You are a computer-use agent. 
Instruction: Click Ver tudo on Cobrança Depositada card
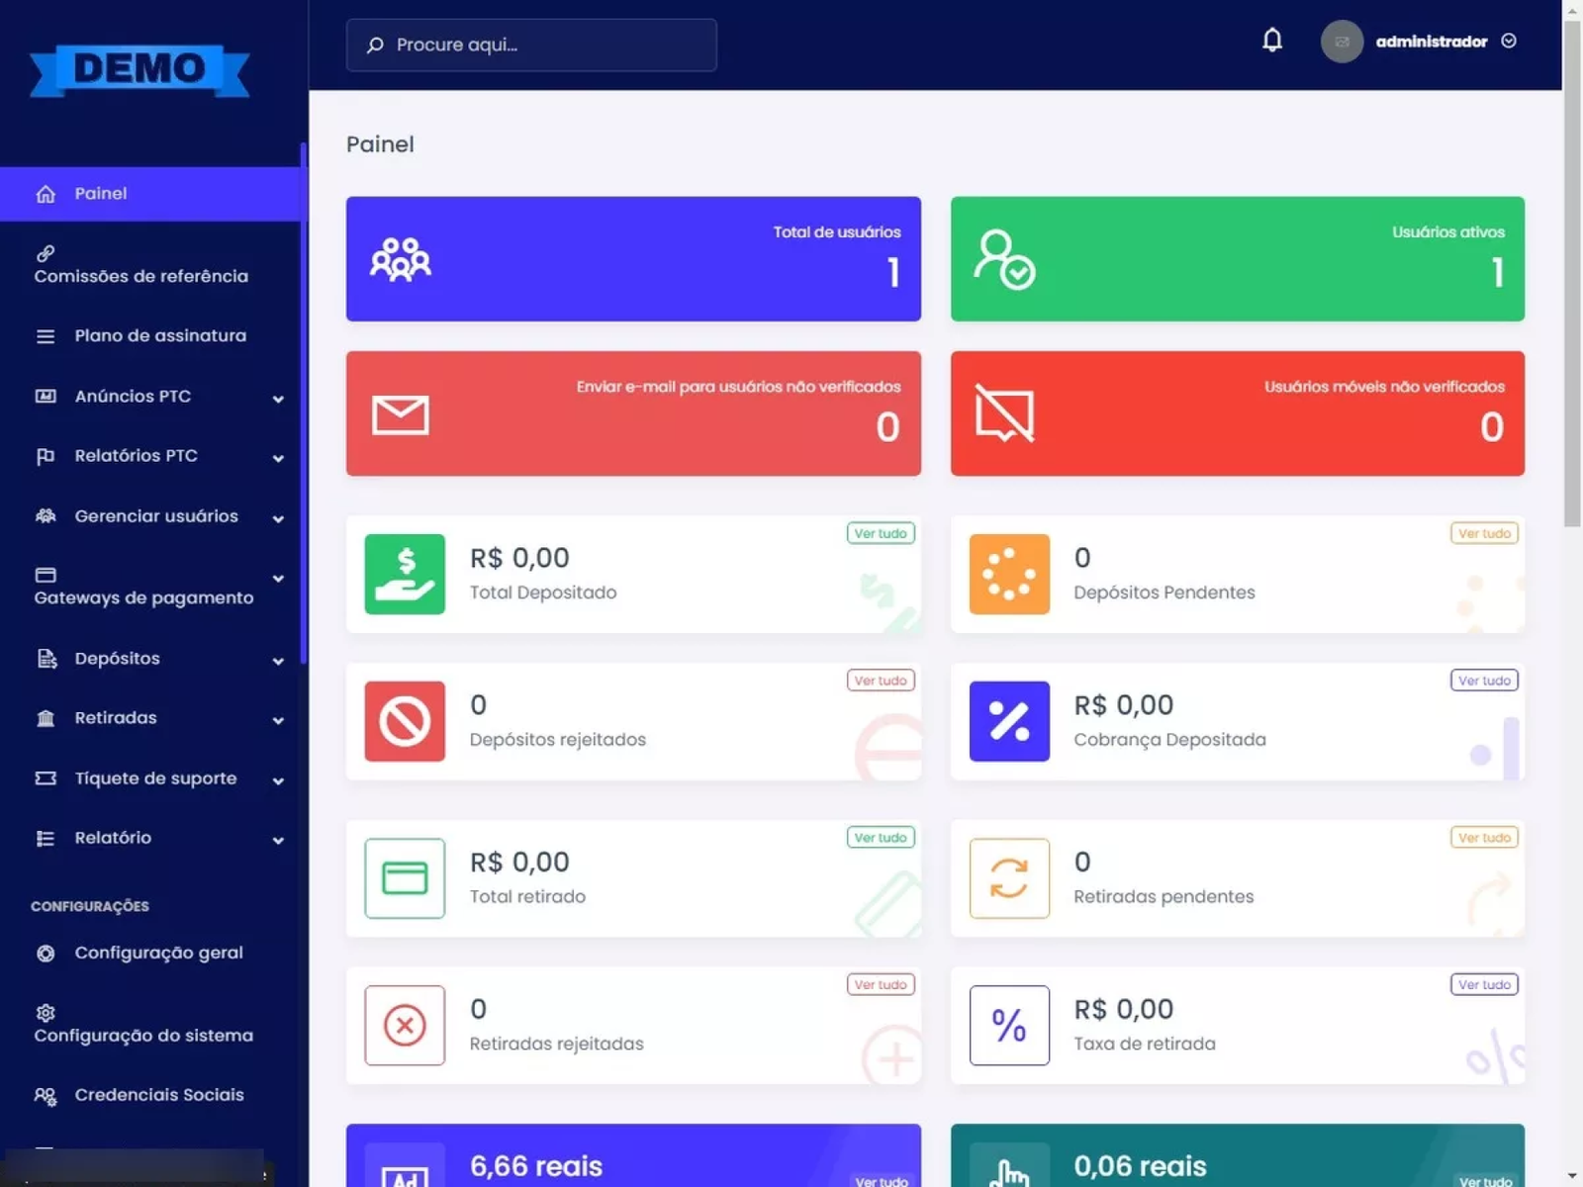click(1483, 681)
